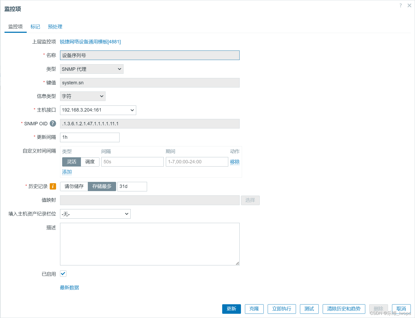Viewport: 415px width, 318px height.
Task: Click the 间隔 field showing 50s
Action: (133, 162)
